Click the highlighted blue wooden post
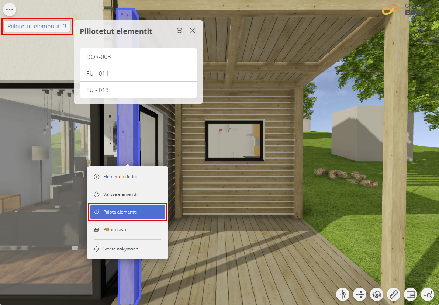The width and height of the screenshot is (439, 305). click(128, 134)
